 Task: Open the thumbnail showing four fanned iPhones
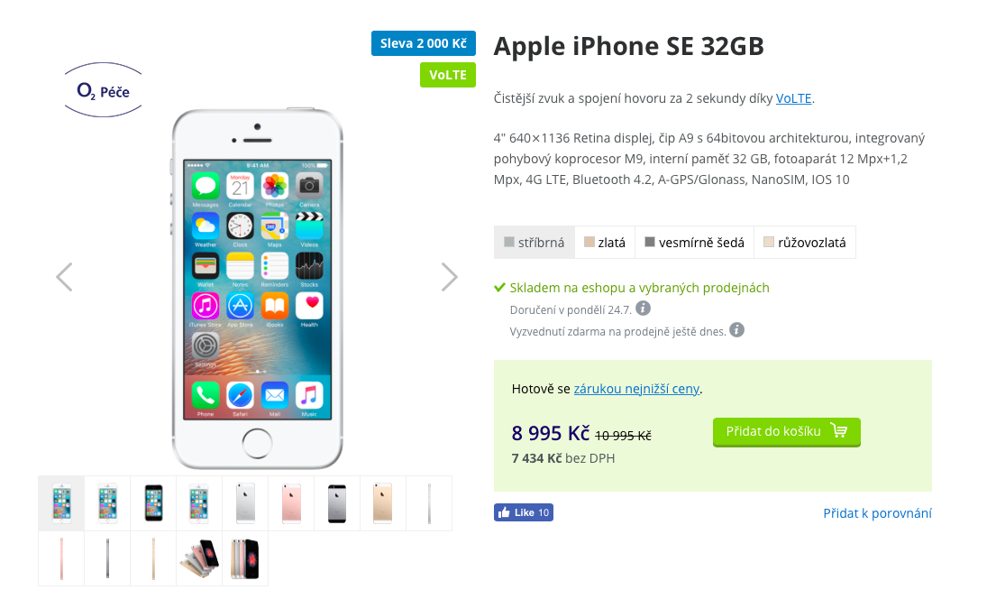click(x=199, y=558)
